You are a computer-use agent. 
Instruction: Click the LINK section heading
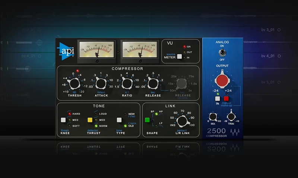[x=171, y=106]
